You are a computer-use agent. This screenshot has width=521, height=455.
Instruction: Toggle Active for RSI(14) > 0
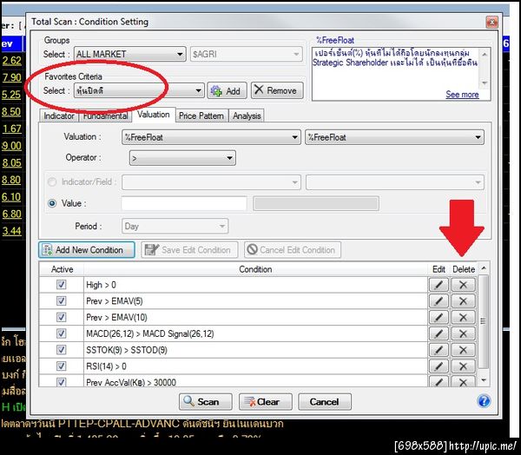[x=62, y=366]
